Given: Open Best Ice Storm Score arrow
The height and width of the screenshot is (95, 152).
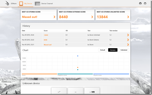Looking at the screenshot, I should (55, 17).
